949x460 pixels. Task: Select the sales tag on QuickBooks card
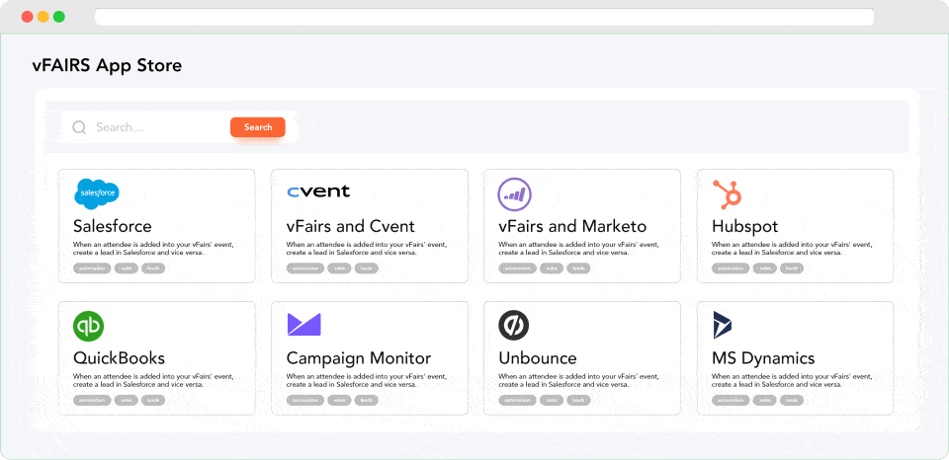point(127,400)
